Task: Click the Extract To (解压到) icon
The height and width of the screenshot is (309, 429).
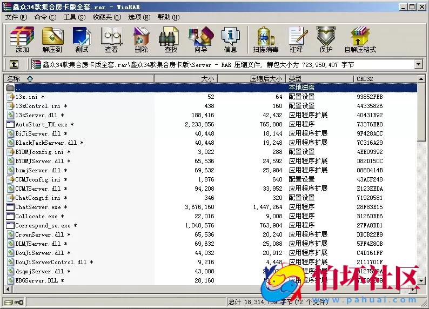Action: pos(52,39)
